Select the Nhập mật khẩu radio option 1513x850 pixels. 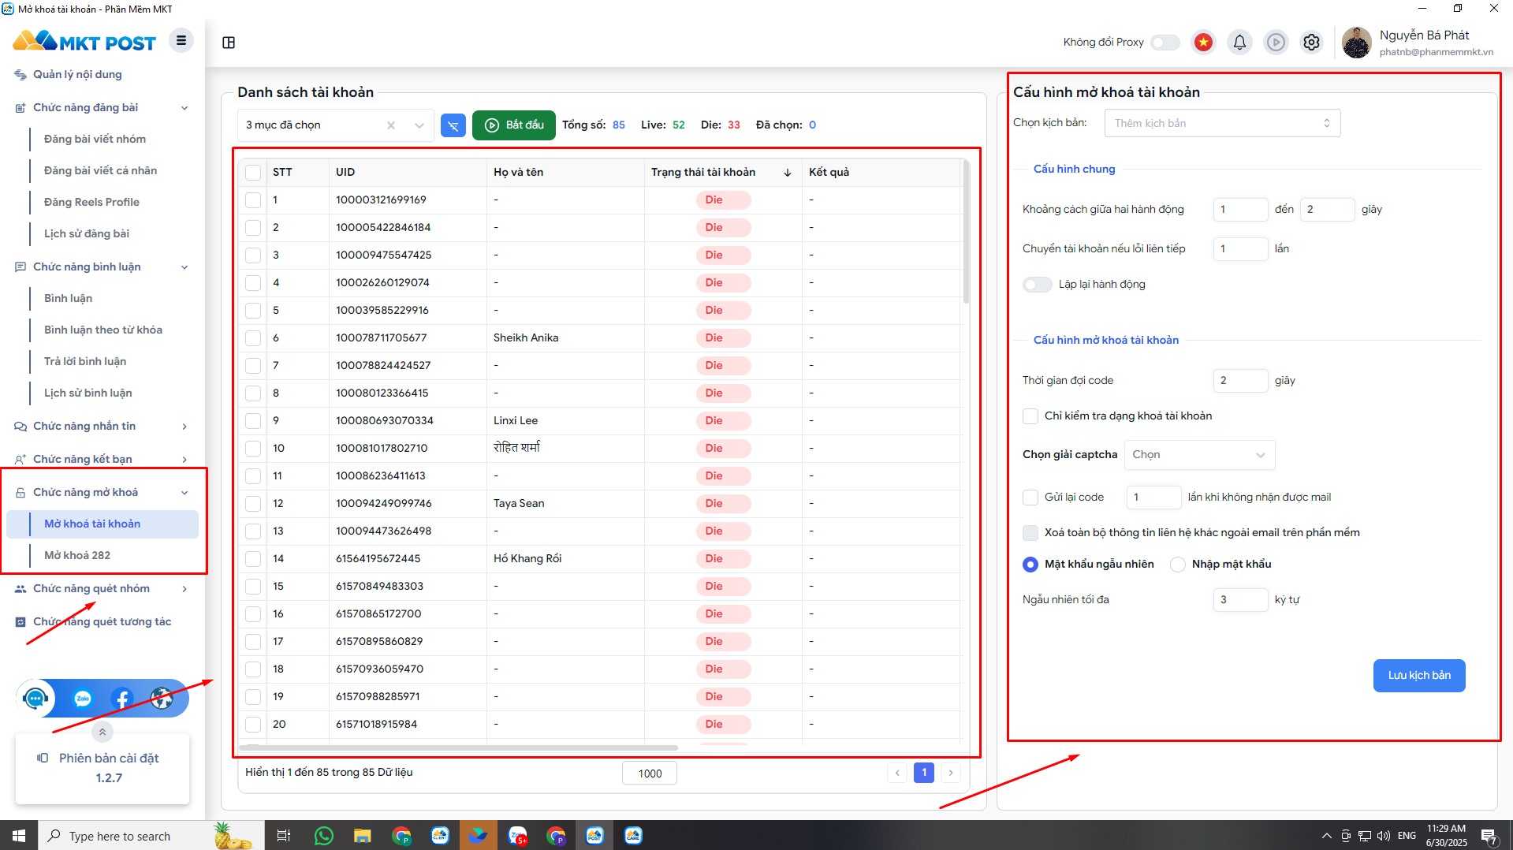click(x=1178, y=565)
